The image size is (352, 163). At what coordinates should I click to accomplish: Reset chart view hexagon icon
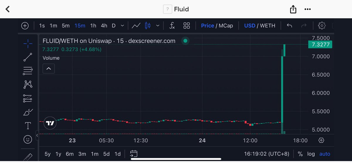[321, 140]
